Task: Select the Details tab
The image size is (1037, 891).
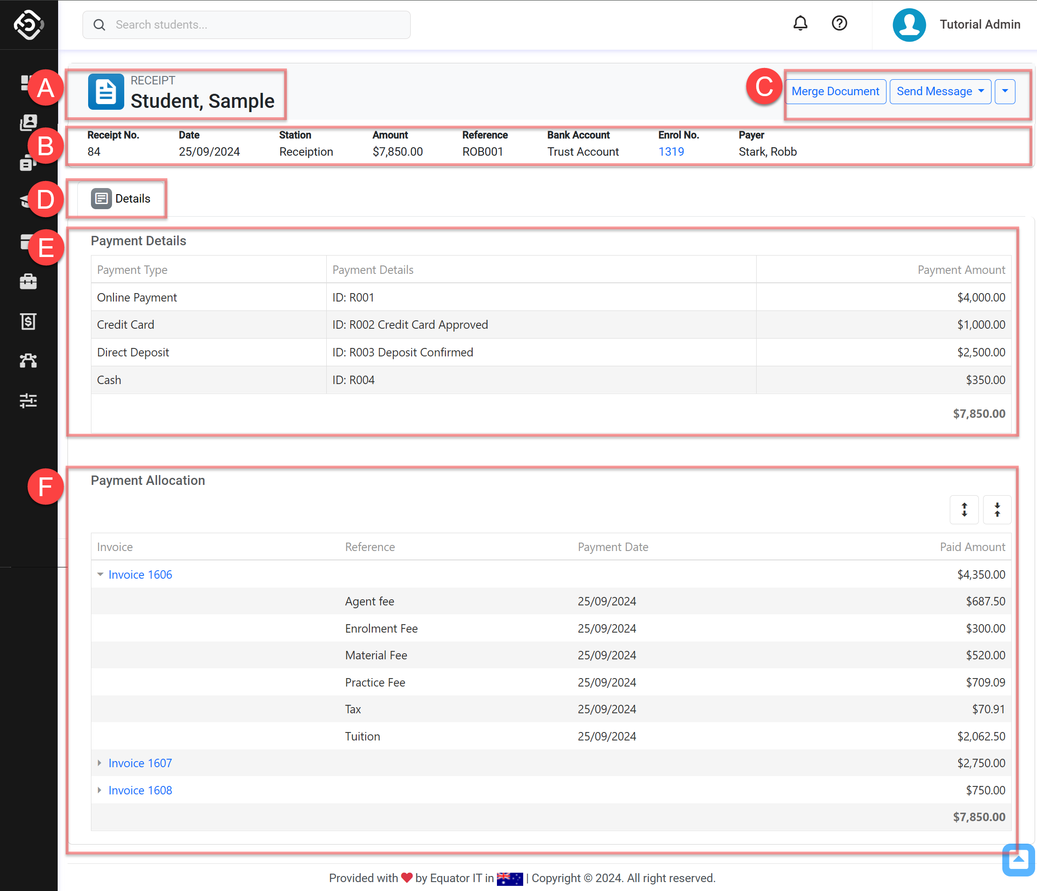Action: (x=121, y=198)
